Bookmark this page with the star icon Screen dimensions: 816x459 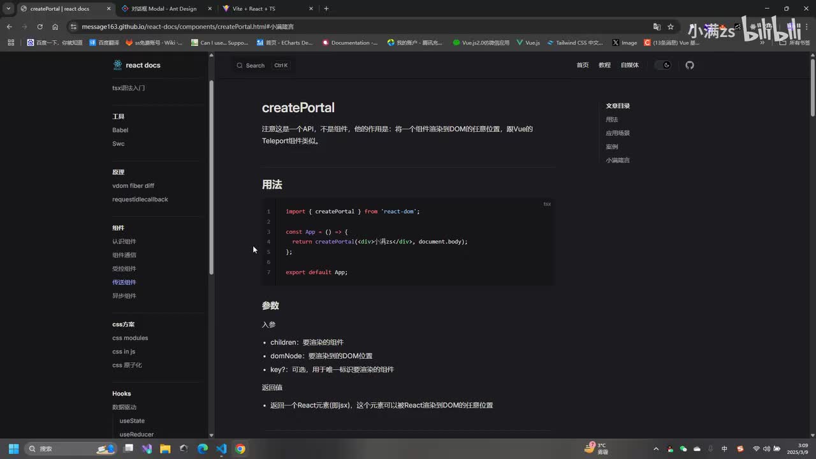click(x=671, y=27)
